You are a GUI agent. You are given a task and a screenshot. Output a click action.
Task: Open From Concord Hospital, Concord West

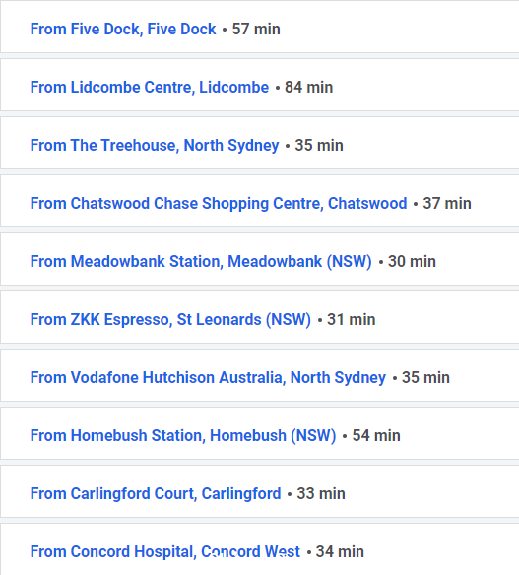[165, 551]
